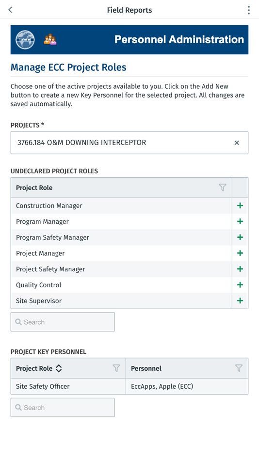Filter the undeclared Project Role column
The image size is (259, 461).
click(223, 188)
